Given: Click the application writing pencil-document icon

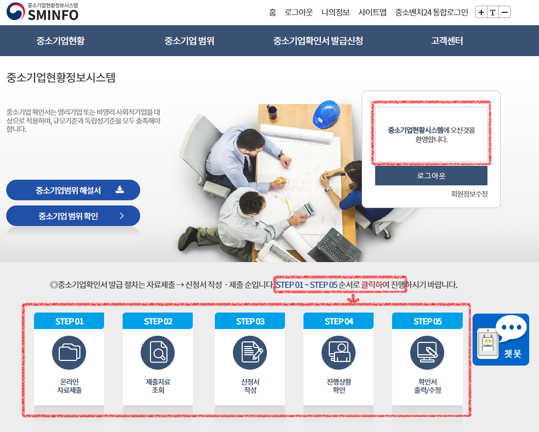Looking at the screenshot, I should 250,353.
